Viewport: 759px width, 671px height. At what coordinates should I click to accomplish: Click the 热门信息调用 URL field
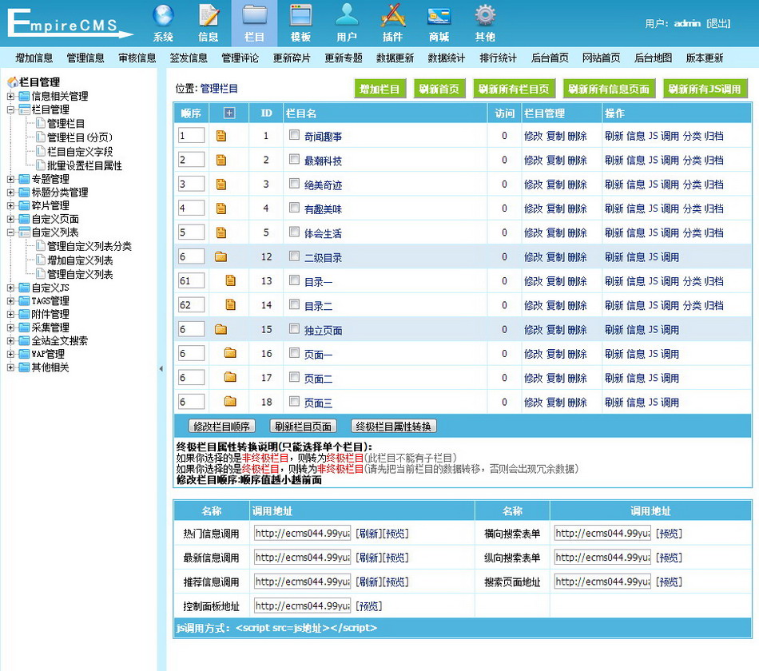pyautogui.click(x=302, y=534)
